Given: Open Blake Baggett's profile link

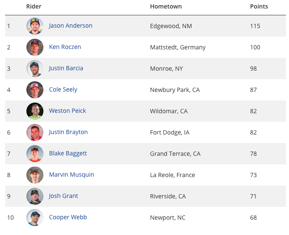Looking at the screenshot, I should pos(68,153).
